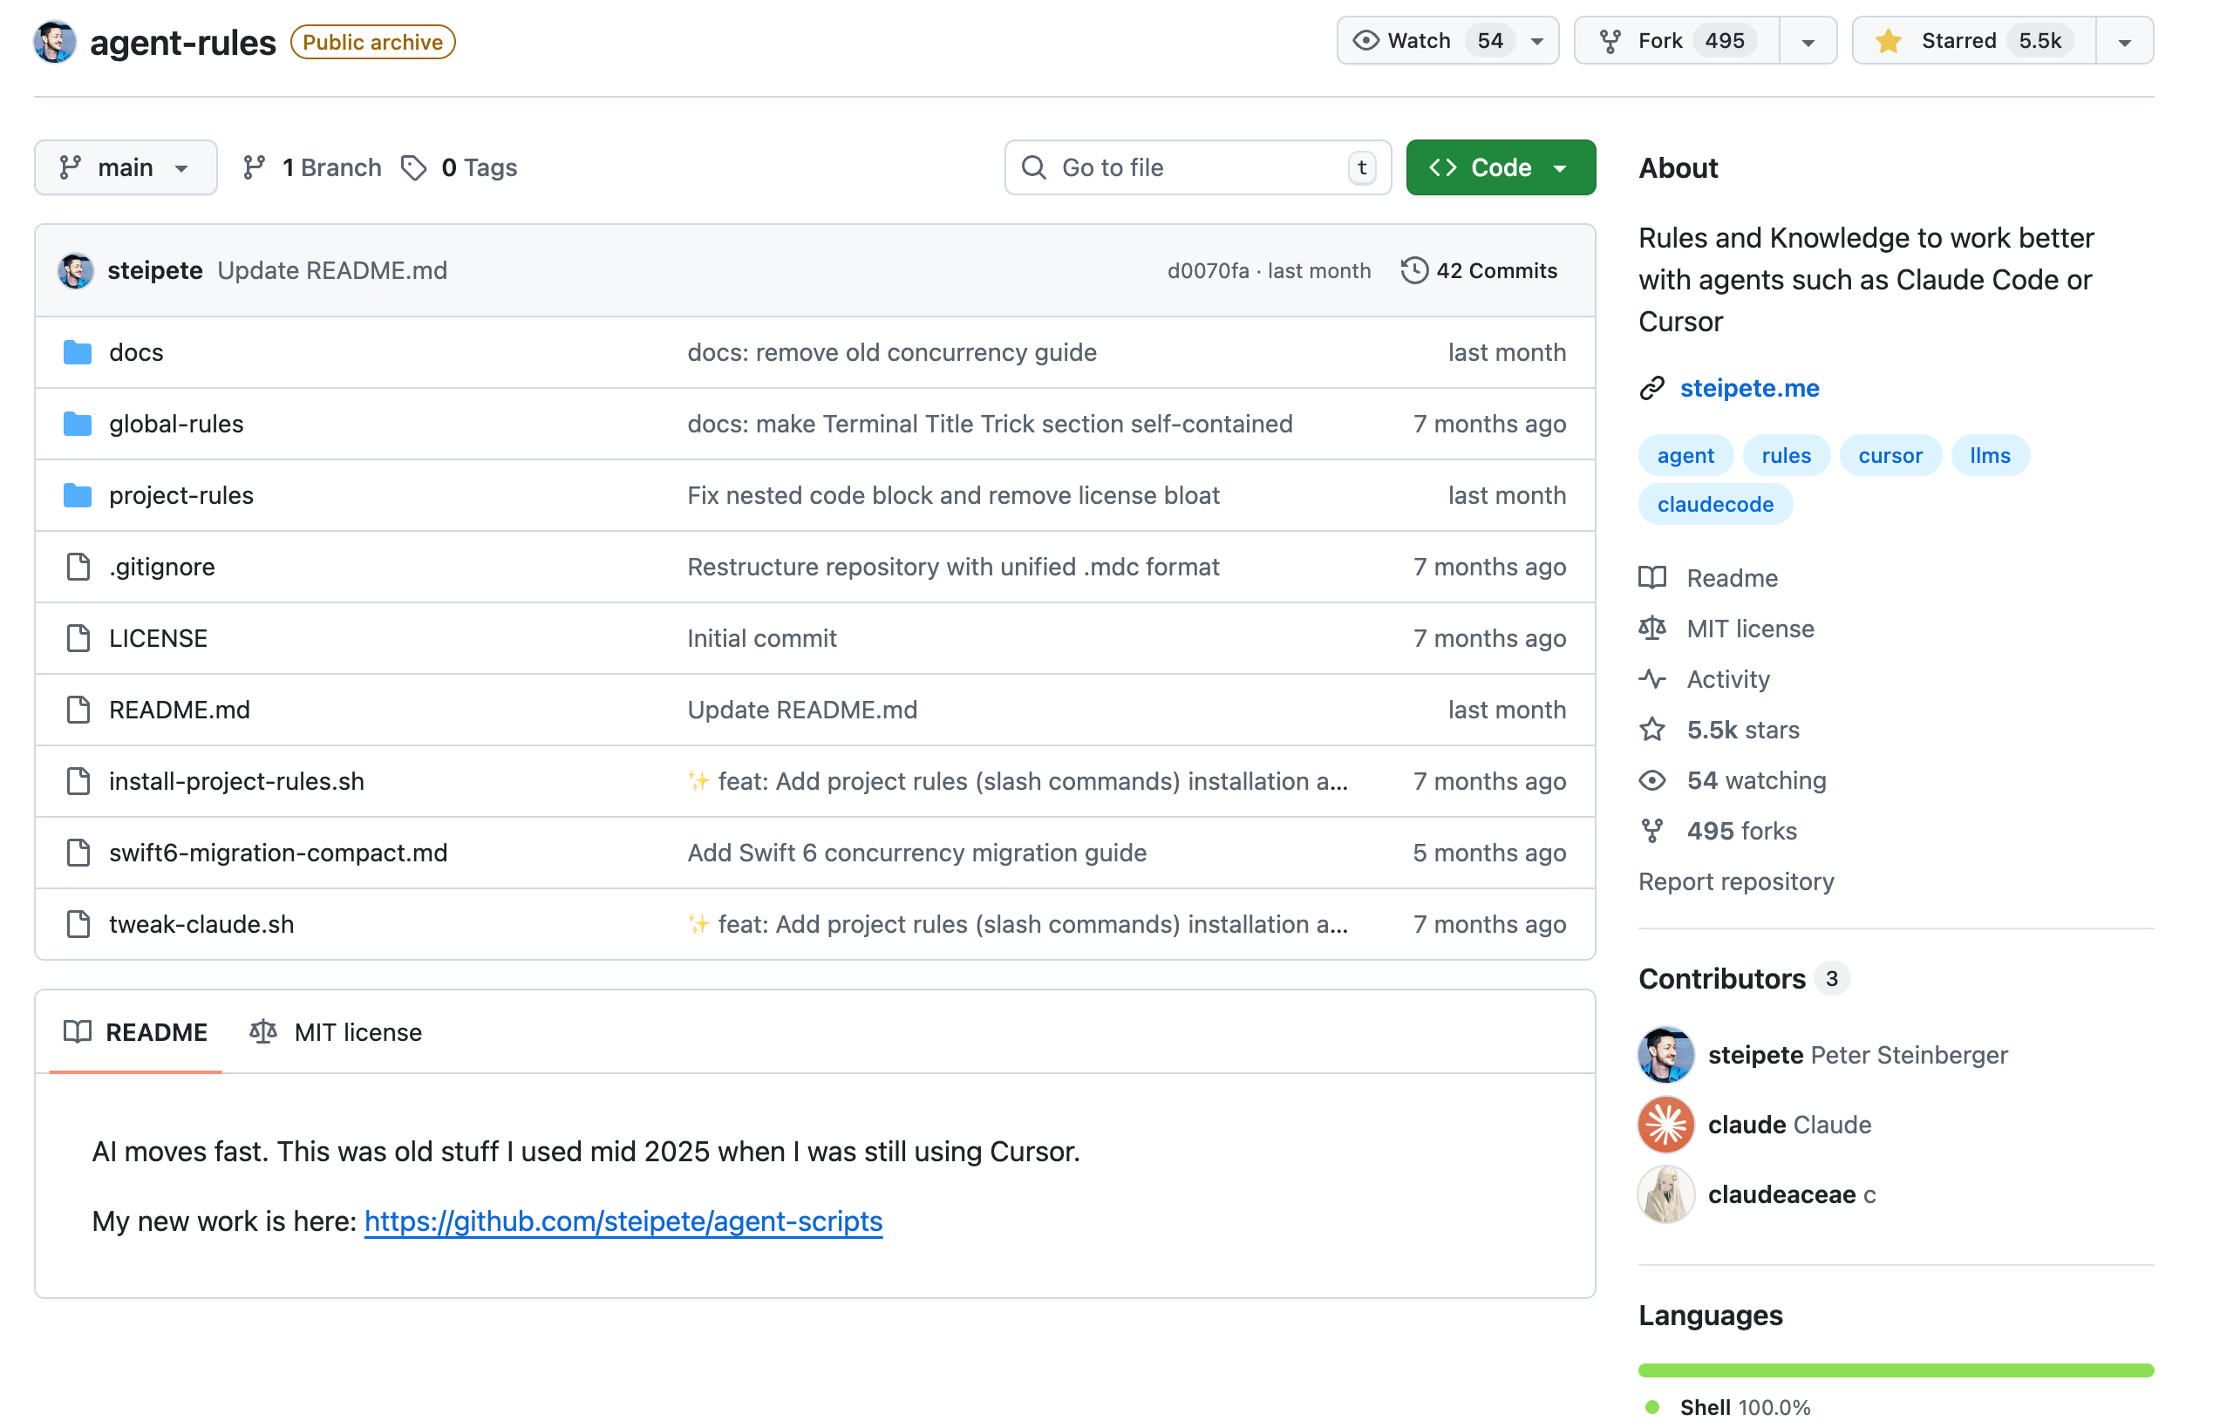Click the steipete avatar in Contributors
This screenshot has height=1428, width=2213.
[1665, 1055]
